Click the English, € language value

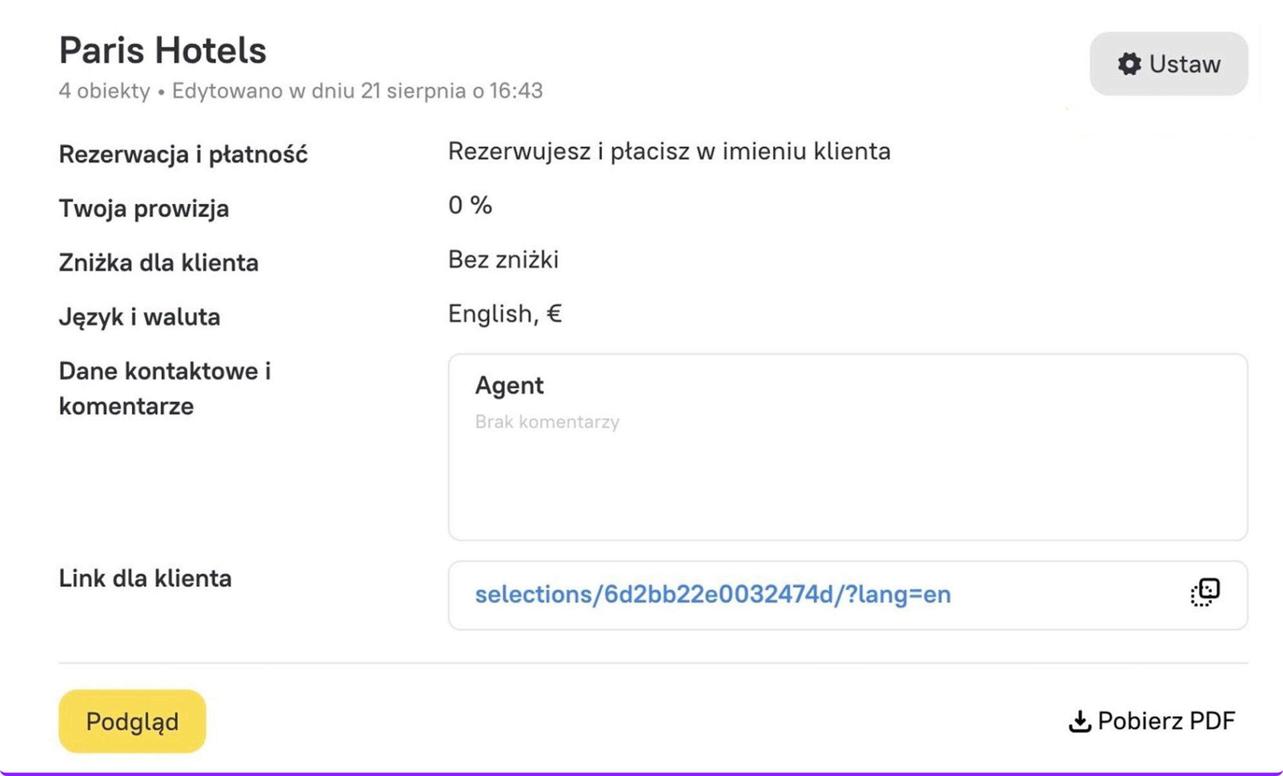505,314
